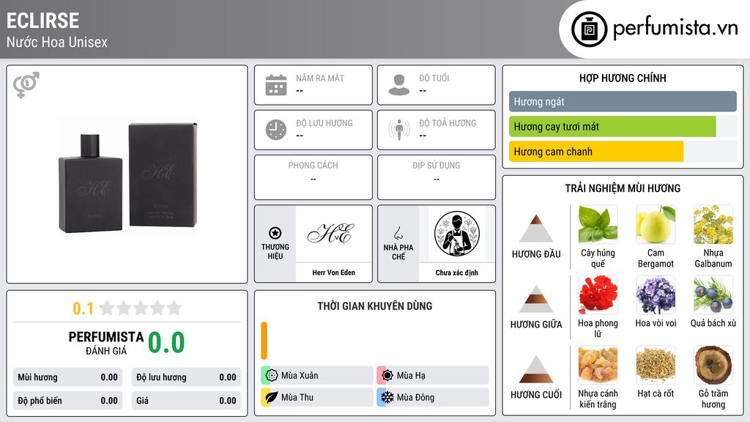The height and width of the screenshot is (422, 750).
Task: Click the green 0.0 Perfumista rating
Action: tap(166, 343)
